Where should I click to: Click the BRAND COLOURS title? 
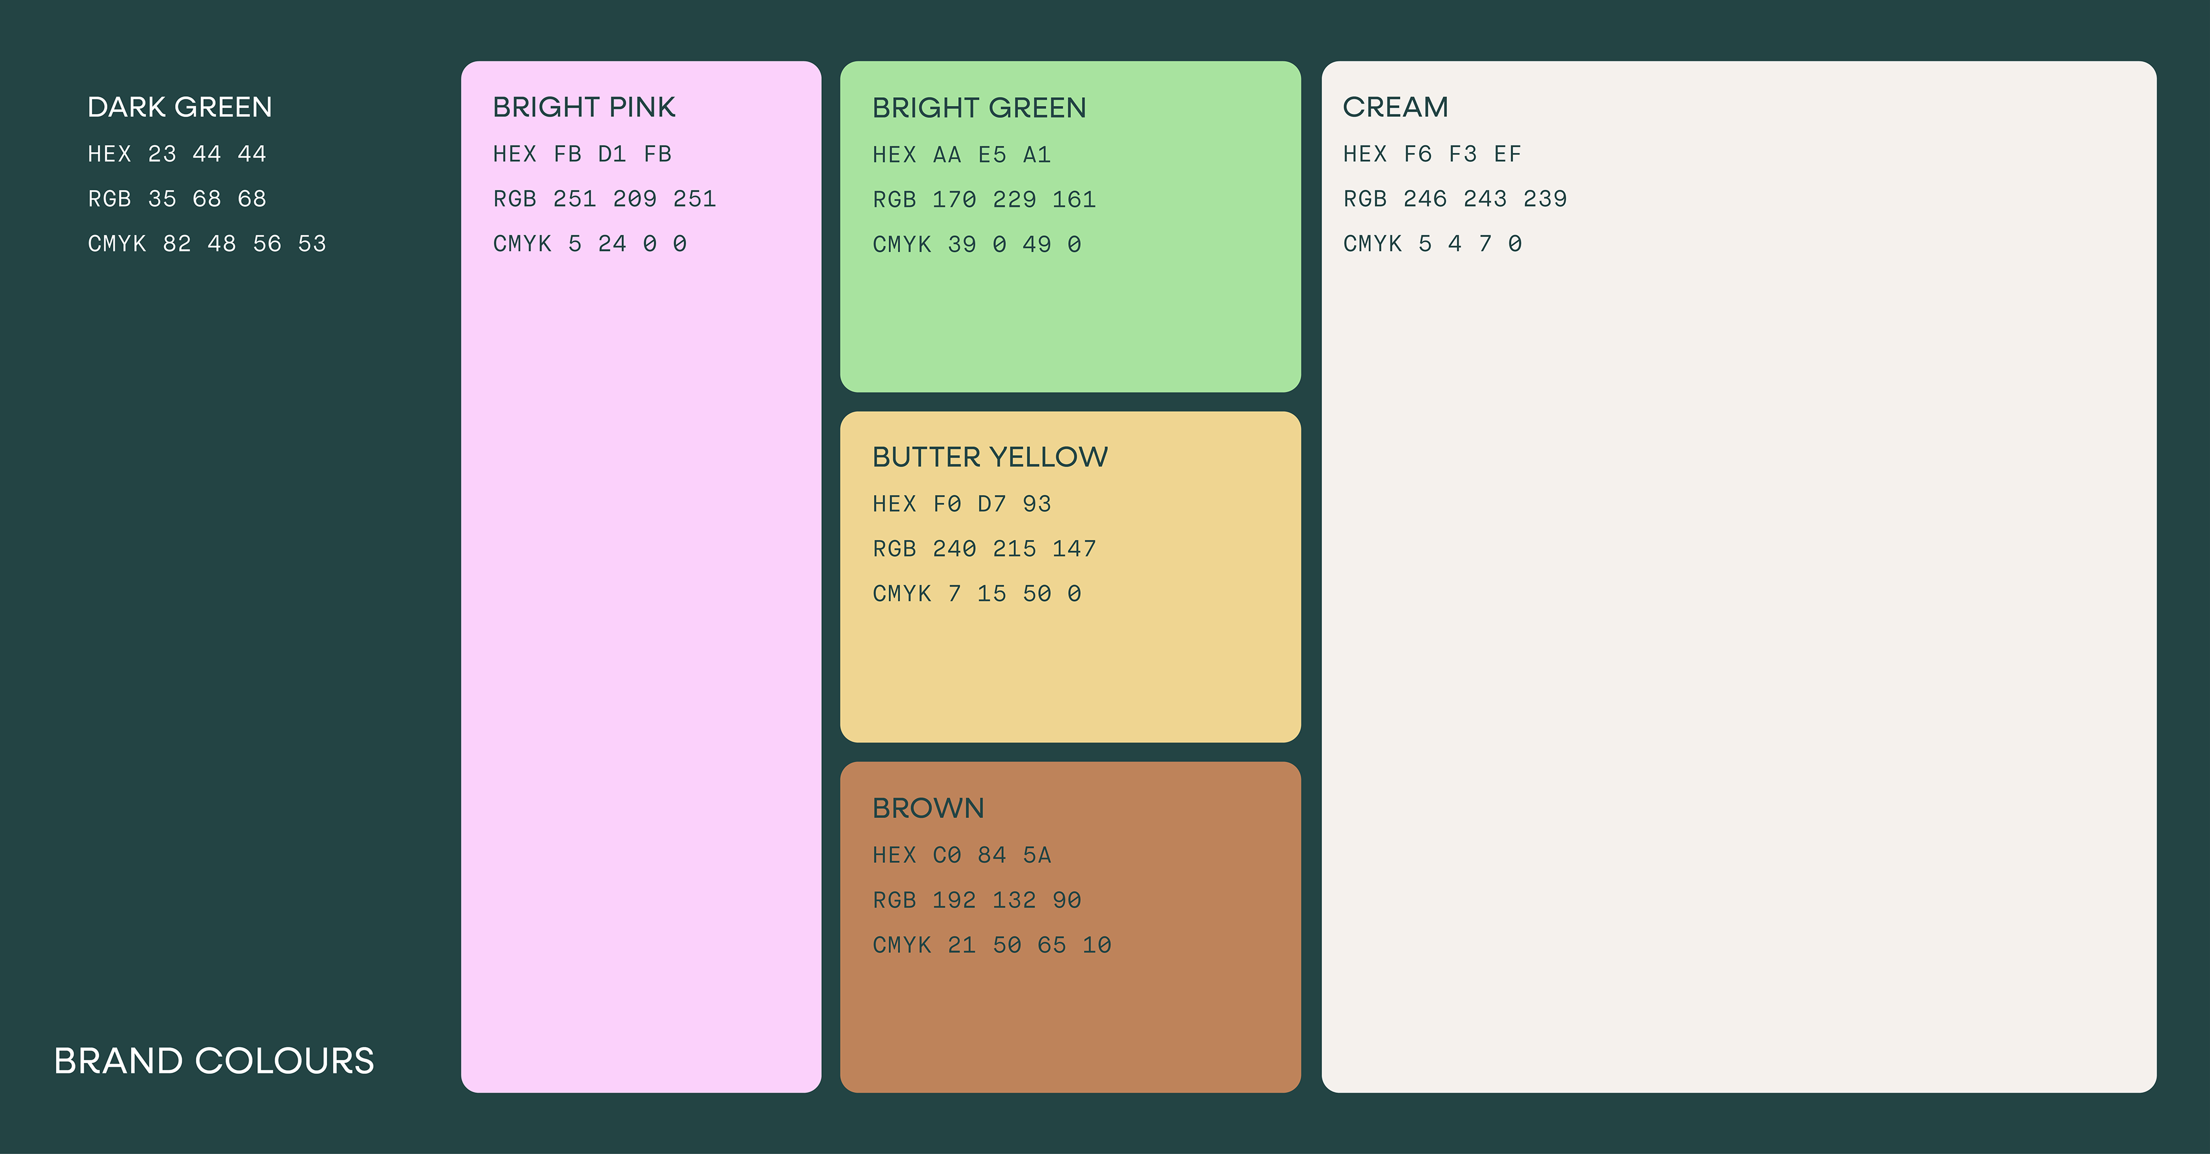[x=214, y=1061]
